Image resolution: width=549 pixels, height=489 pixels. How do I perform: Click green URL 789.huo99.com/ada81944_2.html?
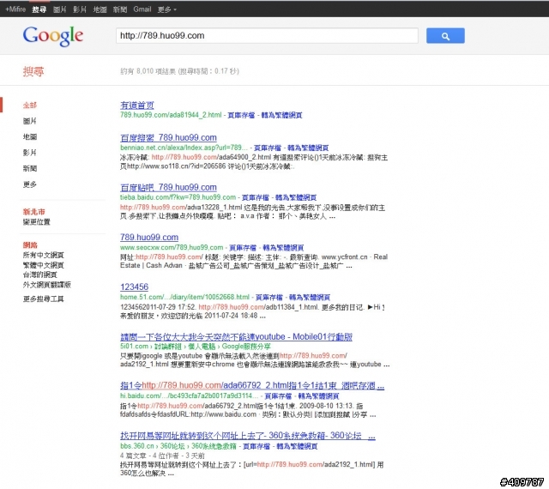[171, 115]
